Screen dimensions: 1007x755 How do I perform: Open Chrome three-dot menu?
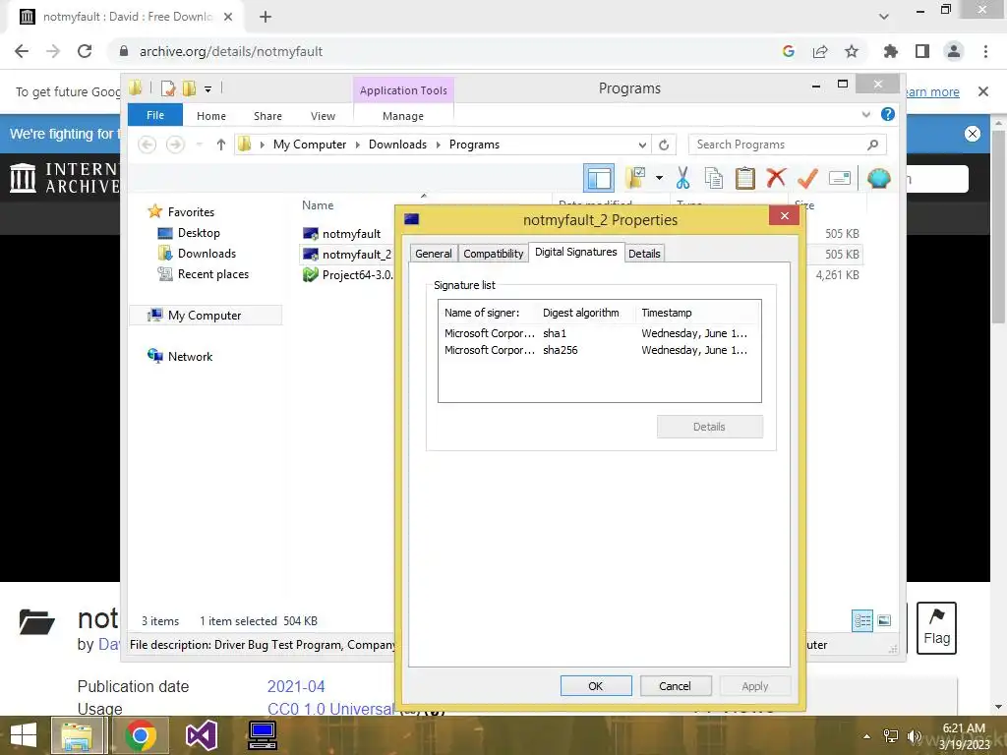[x=985, y=51]
